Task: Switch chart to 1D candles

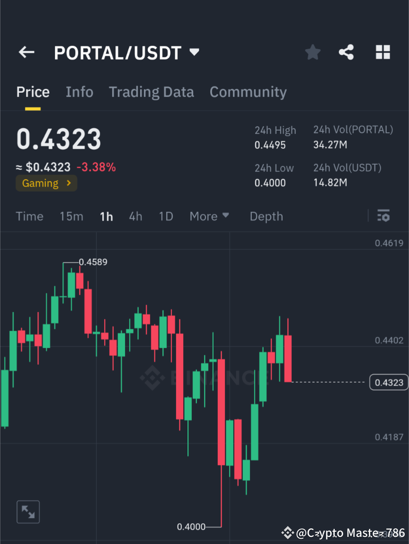Action: (166, 216)
